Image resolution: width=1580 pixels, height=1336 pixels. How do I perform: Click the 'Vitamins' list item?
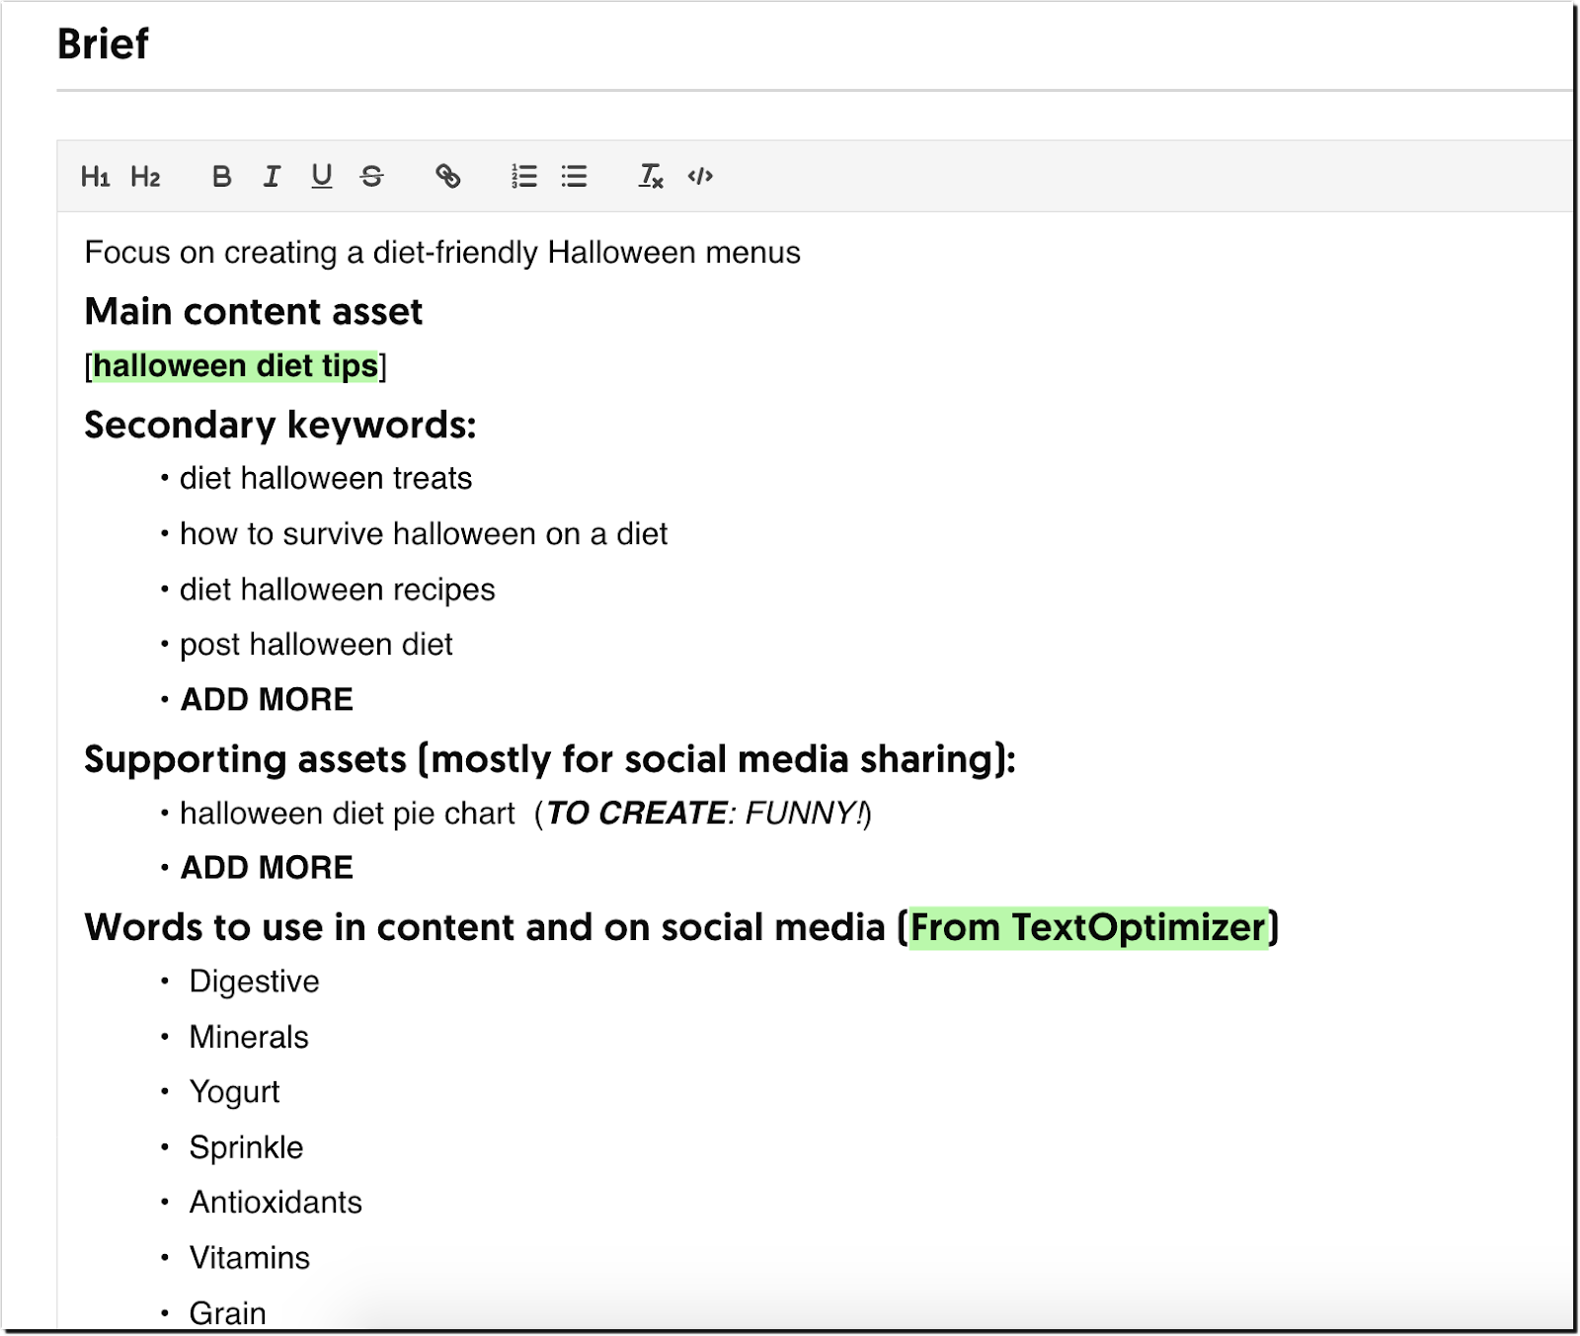click(x=250, y=1258)
